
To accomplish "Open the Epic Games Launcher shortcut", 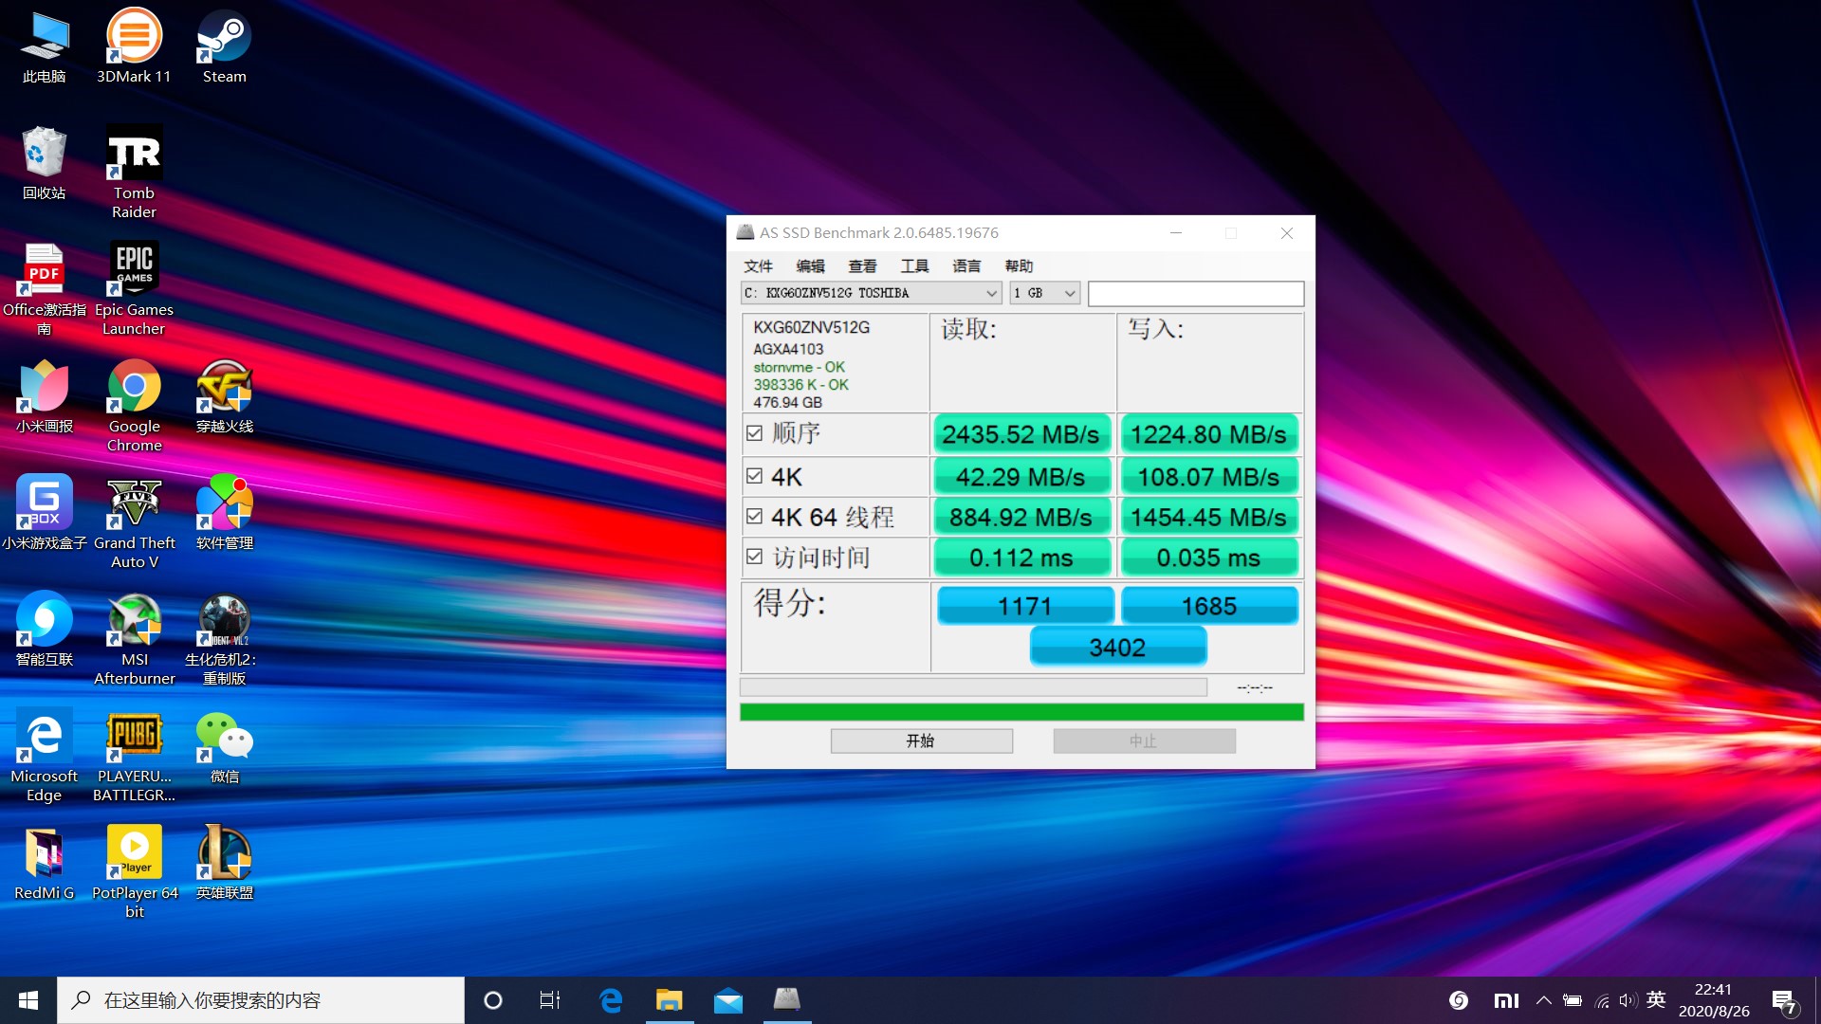I will (134, 270).
